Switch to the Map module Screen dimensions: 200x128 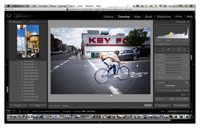pyautogui.click(x=137, y=16)
